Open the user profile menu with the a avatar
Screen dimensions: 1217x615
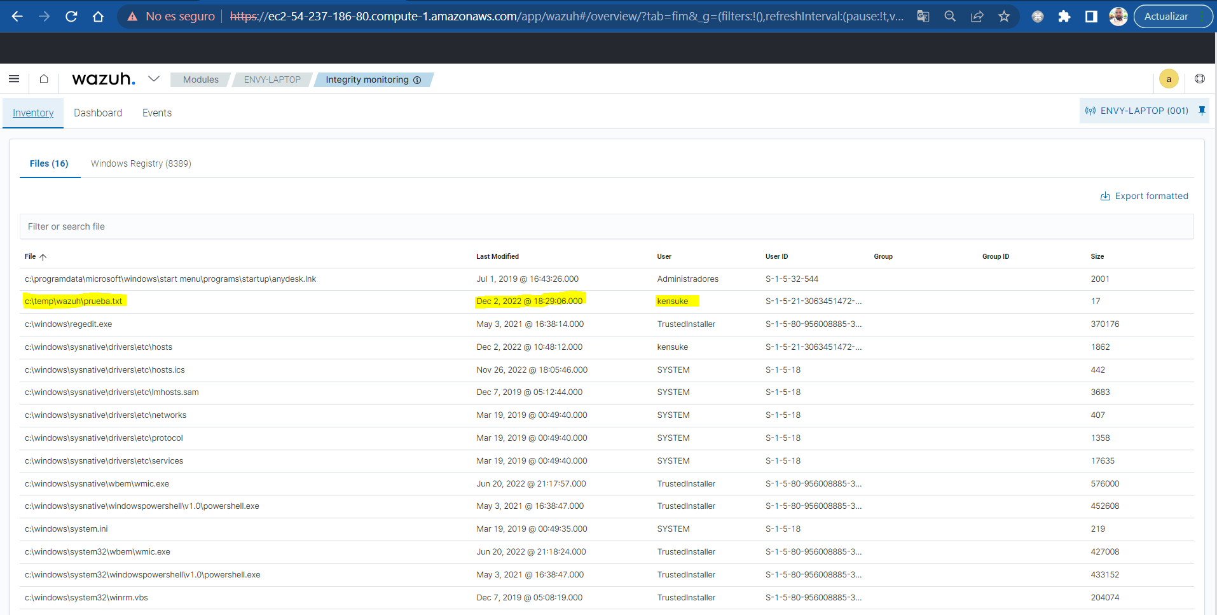tap(1168, 78)
